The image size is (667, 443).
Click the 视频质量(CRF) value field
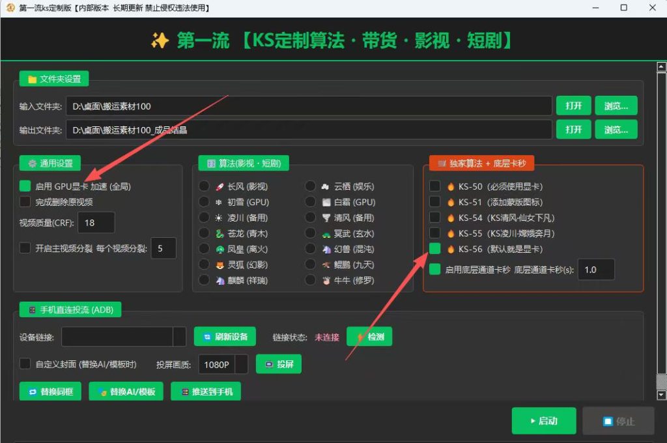coord(96,223)
